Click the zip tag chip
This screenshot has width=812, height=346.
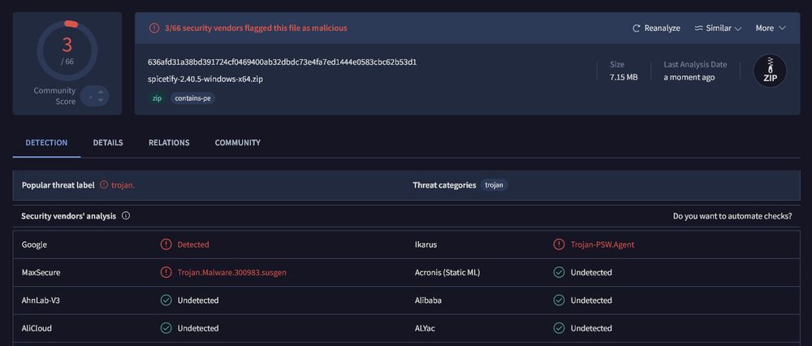coord(157,98)
